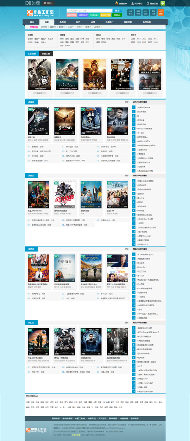The height and width of the screenshot is (441, 190).
Task: Open the 电视剧 nav tab
Action: (x=62, y=22)
